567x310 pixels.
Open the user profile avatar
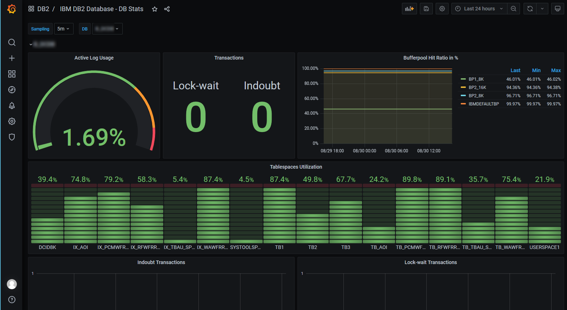click(x=12, y=284)
